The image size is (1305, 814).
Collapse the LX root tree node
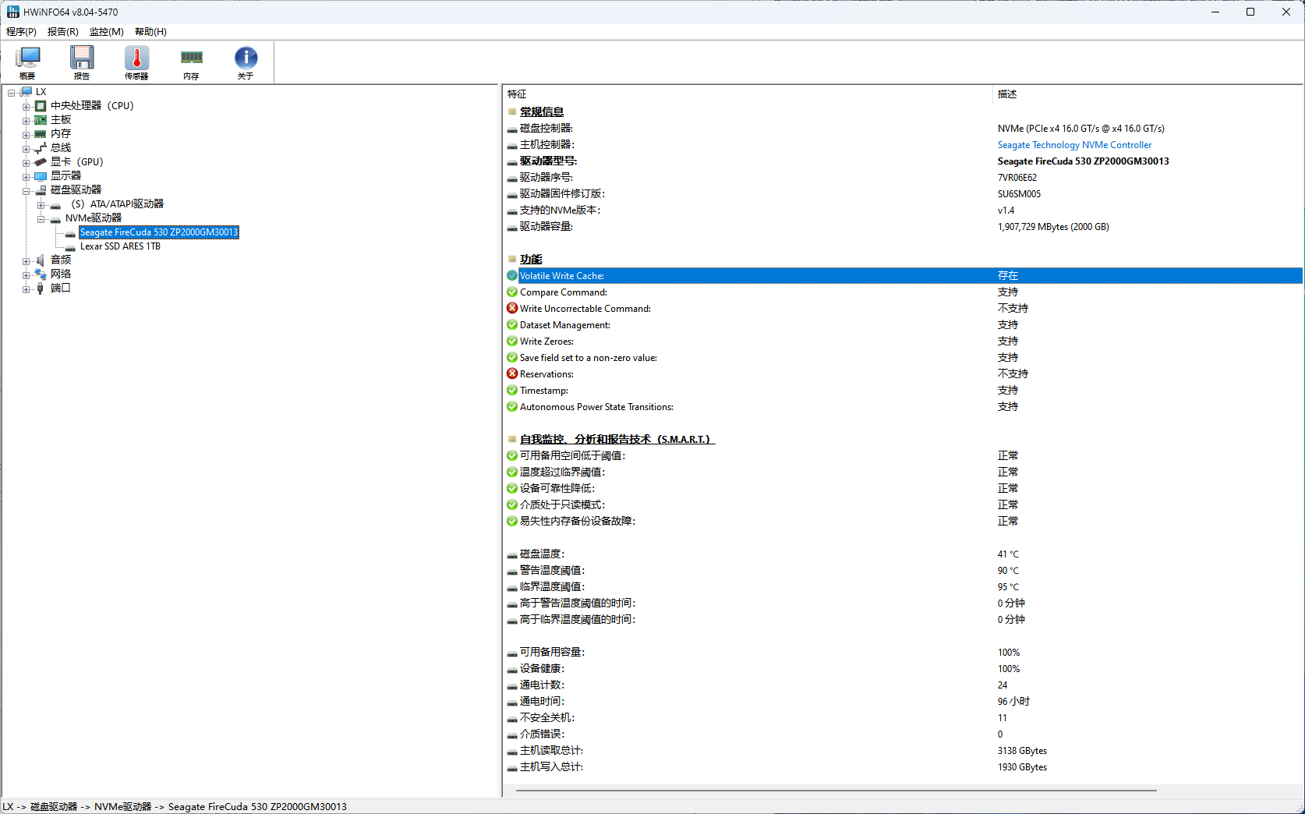point(12,92)
